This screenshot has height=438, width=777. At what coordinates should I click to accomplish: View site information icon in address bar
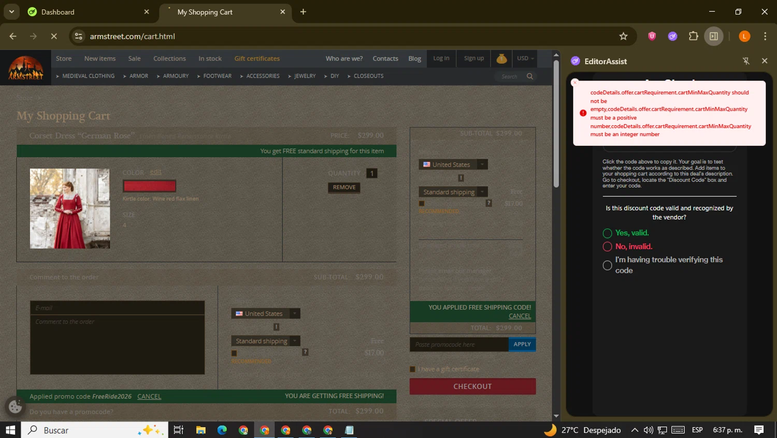(79, 36)
